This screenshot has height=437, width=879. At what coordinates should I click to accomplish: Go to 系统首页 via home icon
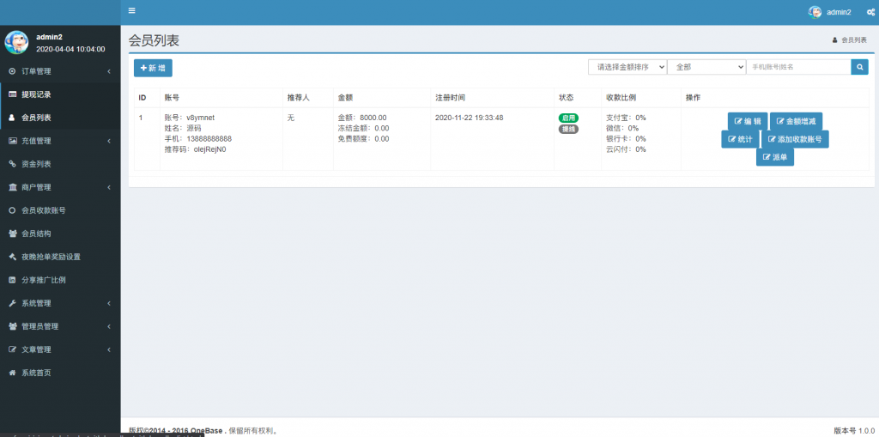36,373
